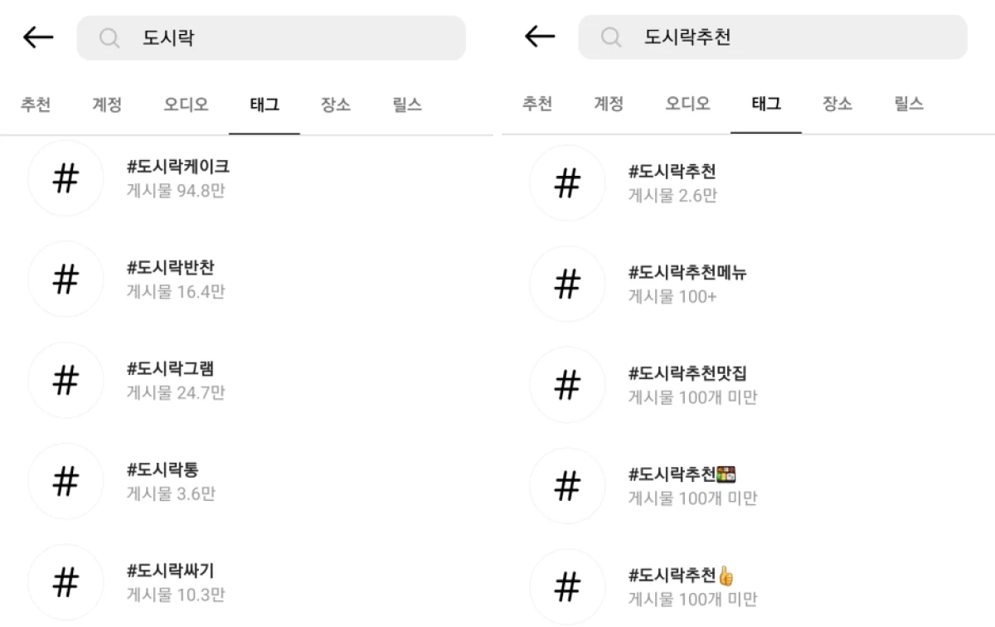Open the #도시락추천메뉴 hashtag result
The width and height of the screenshot is (995, 627).
click(x=687, y=284)
